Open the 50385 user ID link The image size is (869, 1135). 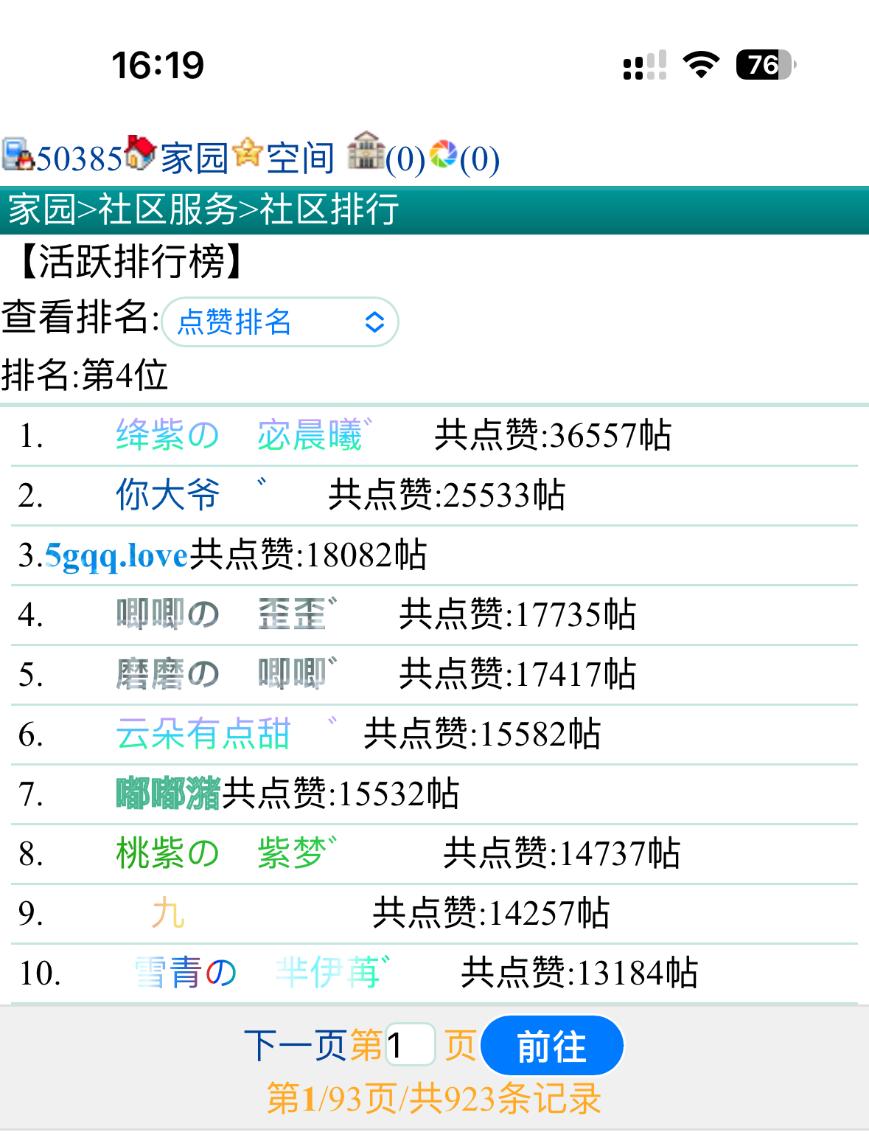pyautogui.click(x=79, y=159)
